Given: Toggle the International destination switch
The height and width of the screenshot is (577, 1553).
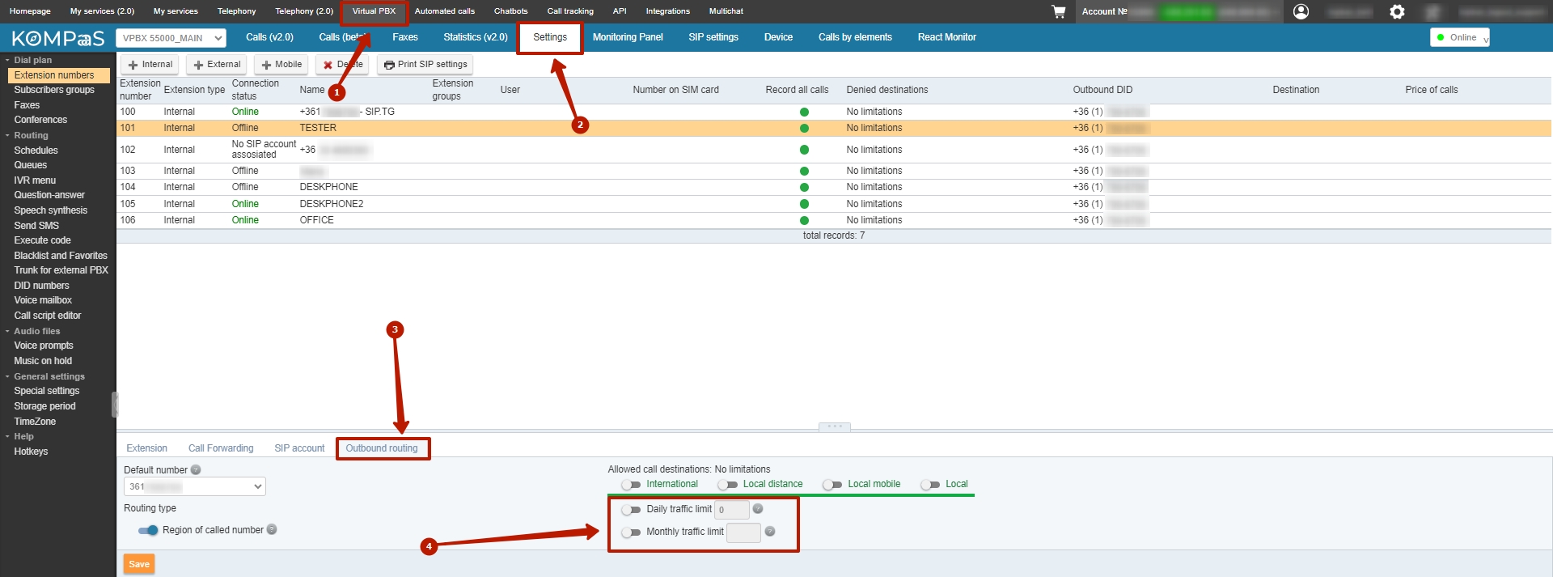Looking at the screenshot, I should click(631, 485).
